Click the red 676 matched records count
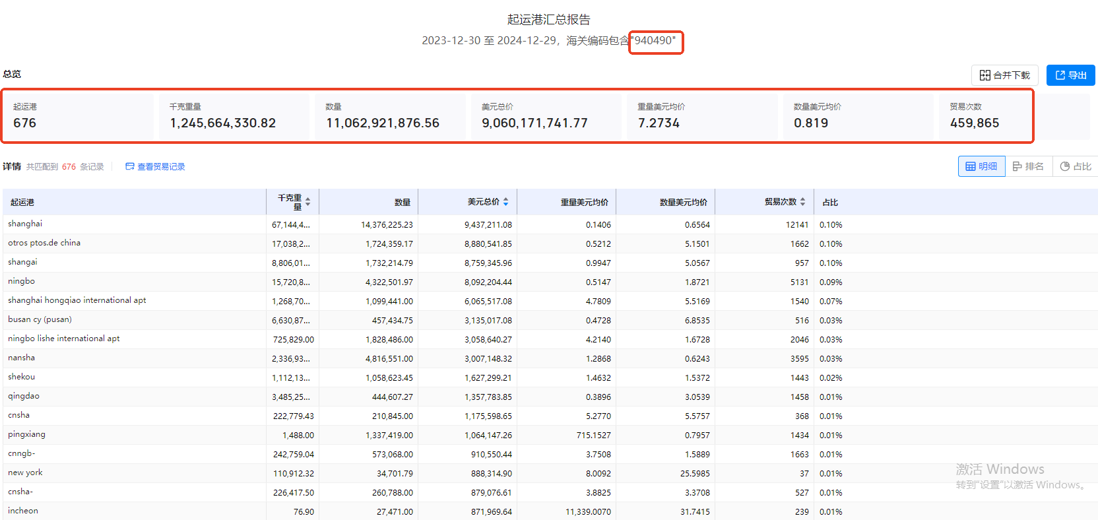 point(69,167)
